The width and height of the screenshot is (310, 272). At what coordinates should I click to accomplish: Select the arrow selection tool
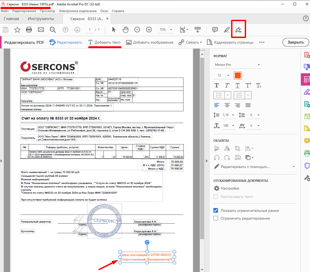[114, 30]
